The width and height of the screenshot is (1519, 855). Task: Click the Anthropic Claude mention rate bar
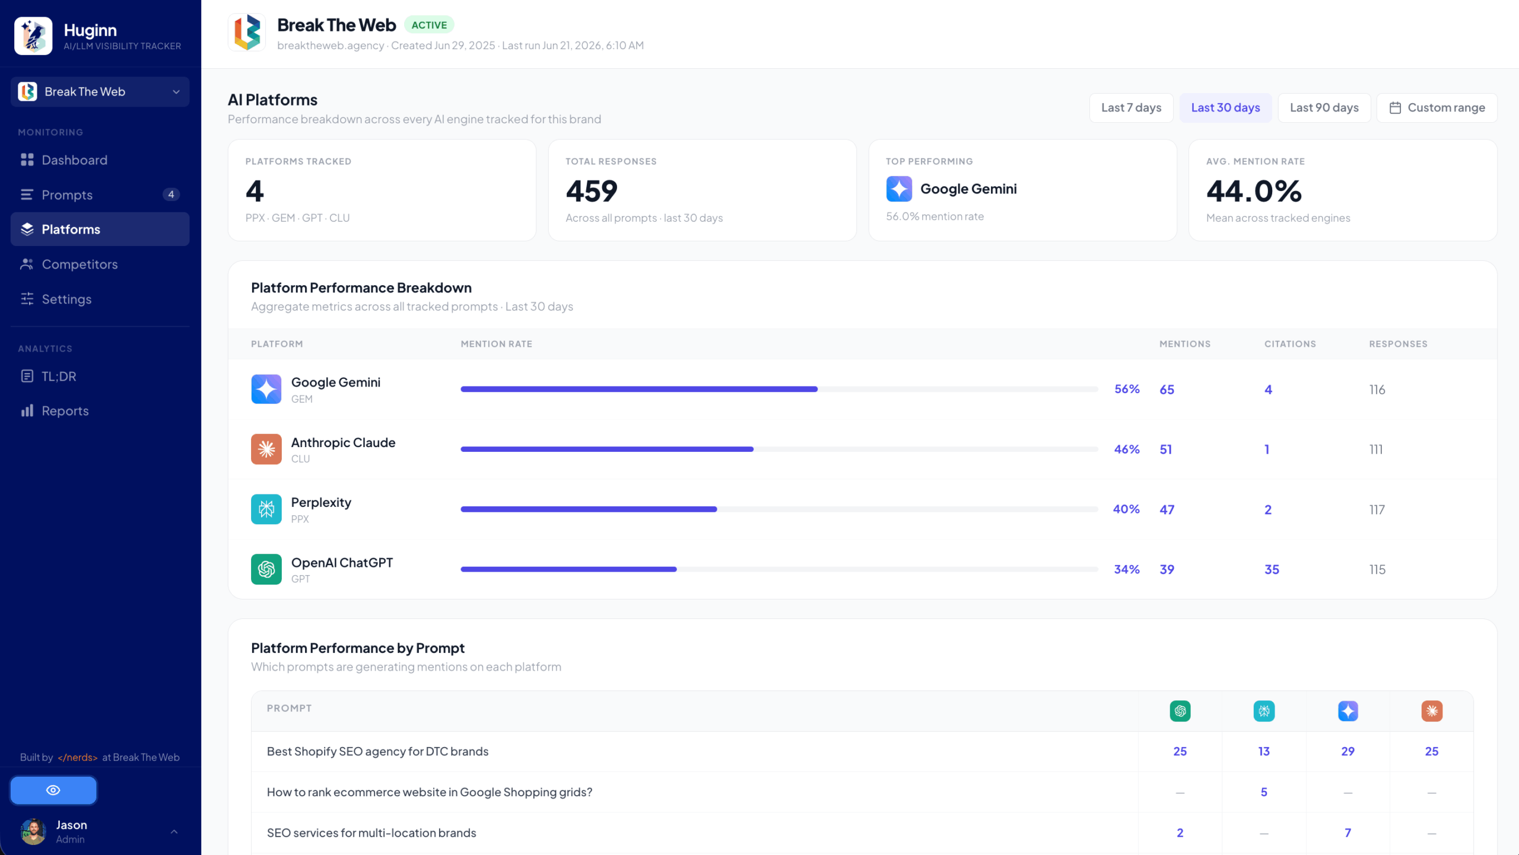point(779,449)
